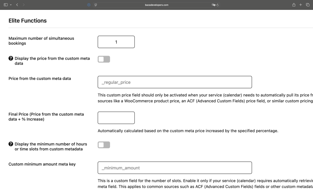Reload the page with the refresh icon
Screen dimensions: 313x196
218,5
